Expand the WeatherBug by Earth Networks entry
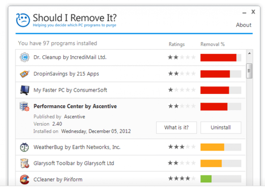Image resolution: width=265 pixels, height=188 pixels. click(x=77, y=147)
